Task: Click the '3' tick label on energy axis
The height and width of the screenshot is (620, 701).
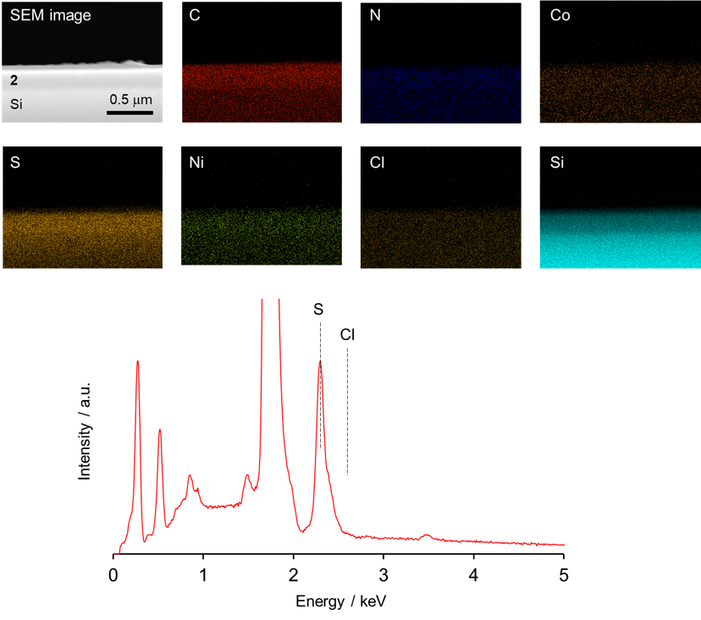Action: pyautogui.click(x=384, y=575)
